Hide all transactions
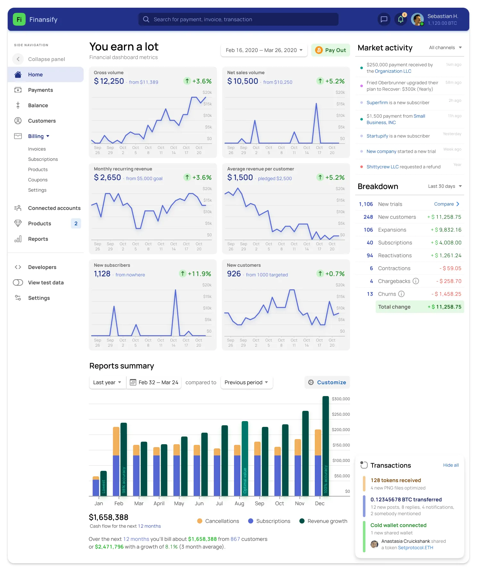The image size is (477, 571). click(451, 465)
